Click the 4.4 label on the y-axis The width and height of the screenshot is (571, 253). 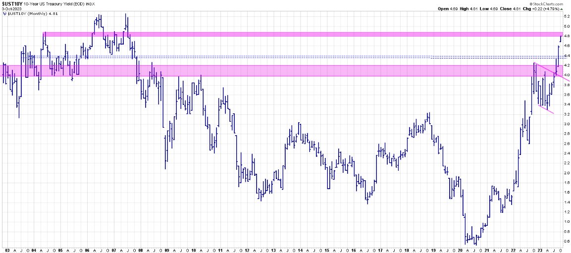click(x=567, y=55)
